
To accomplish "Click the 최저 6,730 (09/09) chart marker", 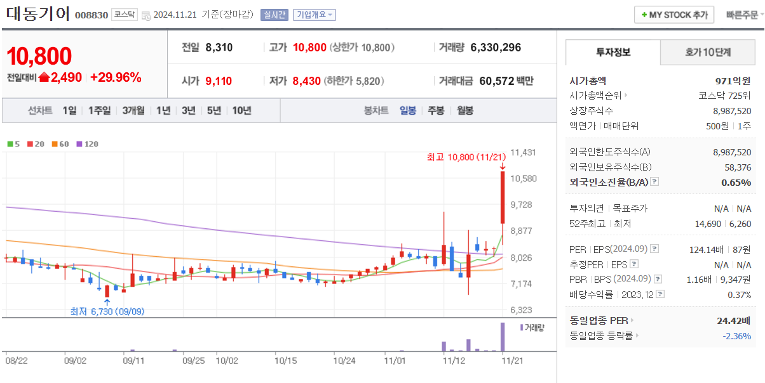I will 107,311.
